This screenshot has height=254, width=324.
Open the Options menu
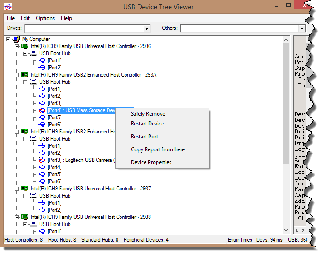pos(45,18)
